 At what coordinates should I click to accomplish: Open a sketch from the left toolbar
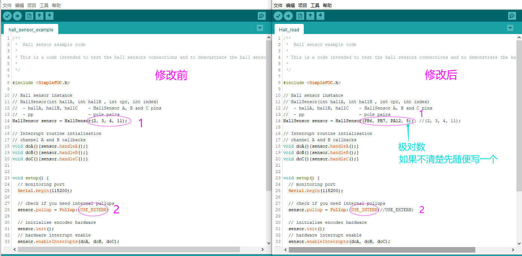pyautogui.click(x=40, y=16)
